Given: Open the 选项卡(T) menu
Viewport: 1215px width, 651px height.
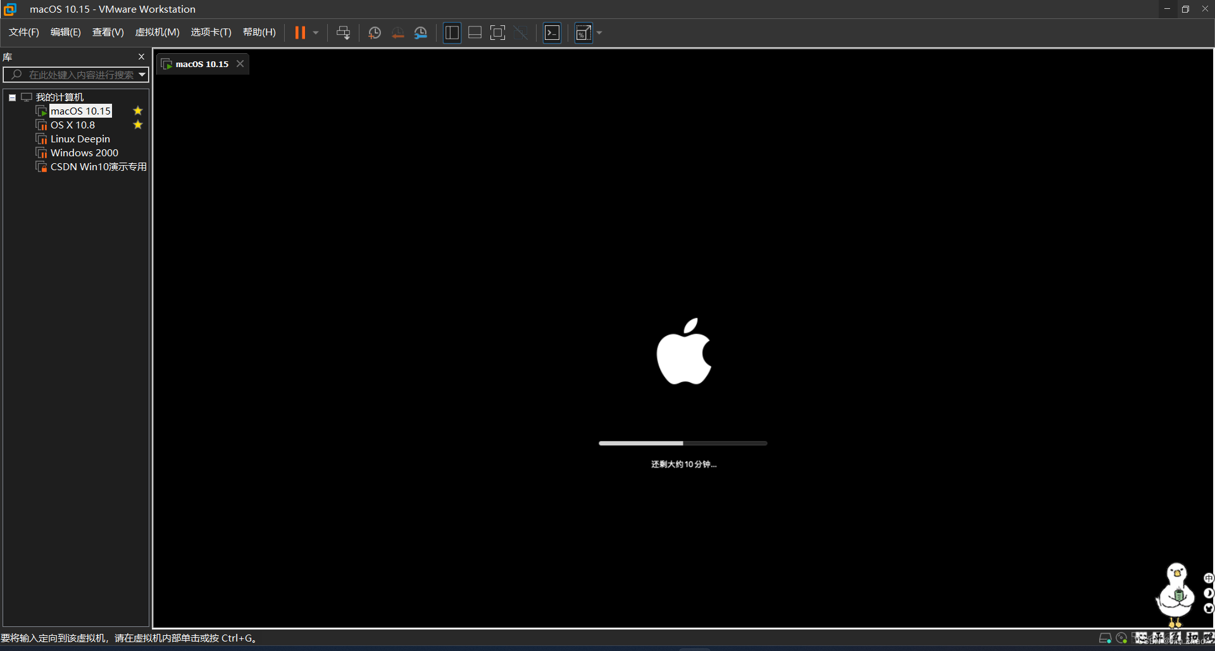Looking at the screenshot, I should pos(211,32).
